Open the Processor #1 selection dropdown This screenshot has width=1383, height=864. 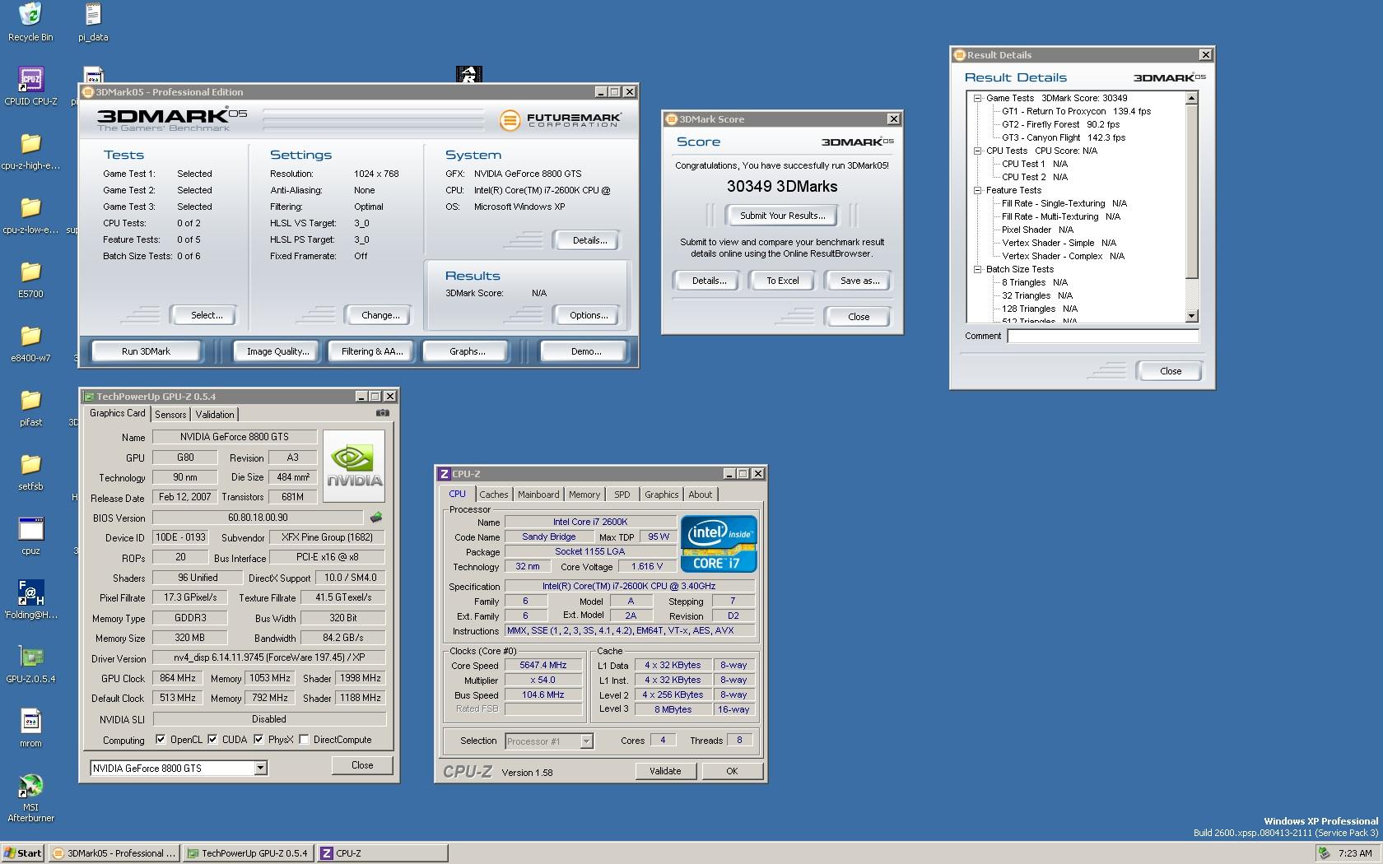(586, 741)
